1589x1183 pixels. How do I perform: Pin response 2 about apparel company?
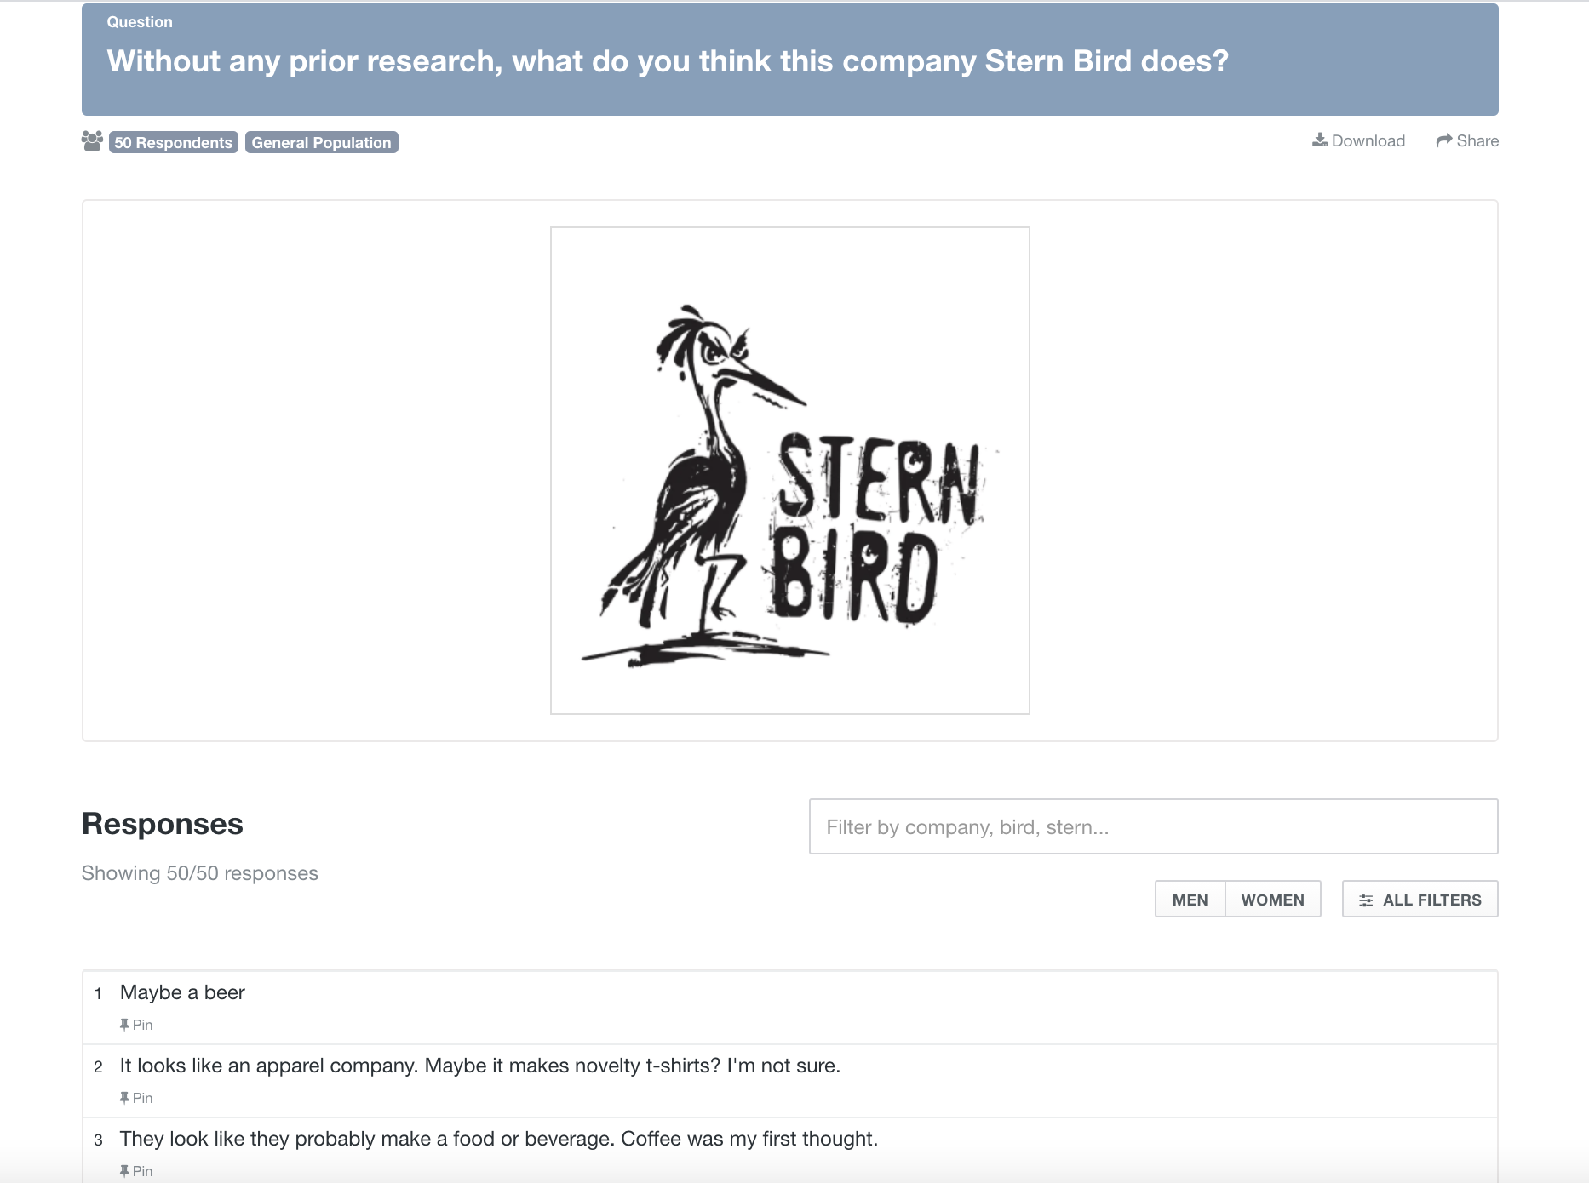(136, 1098)
